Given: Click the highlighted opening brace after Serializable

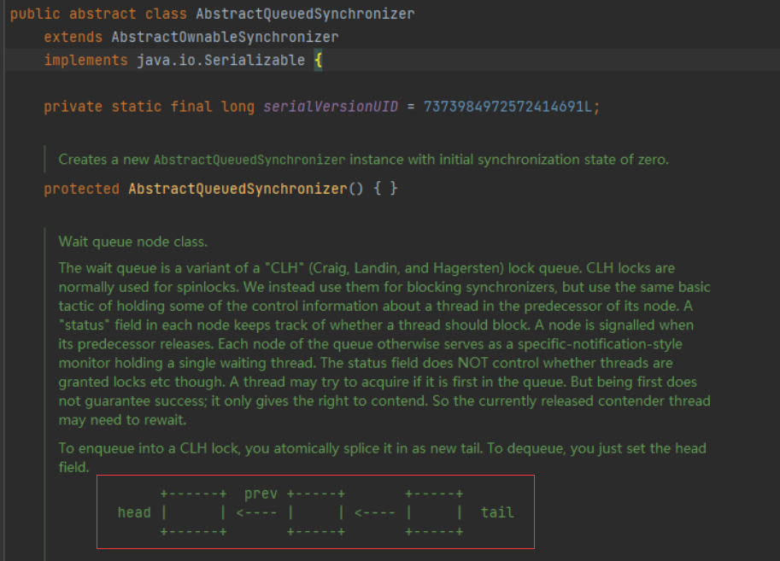Looking at the screenshot, I should [x=319, y=61].
